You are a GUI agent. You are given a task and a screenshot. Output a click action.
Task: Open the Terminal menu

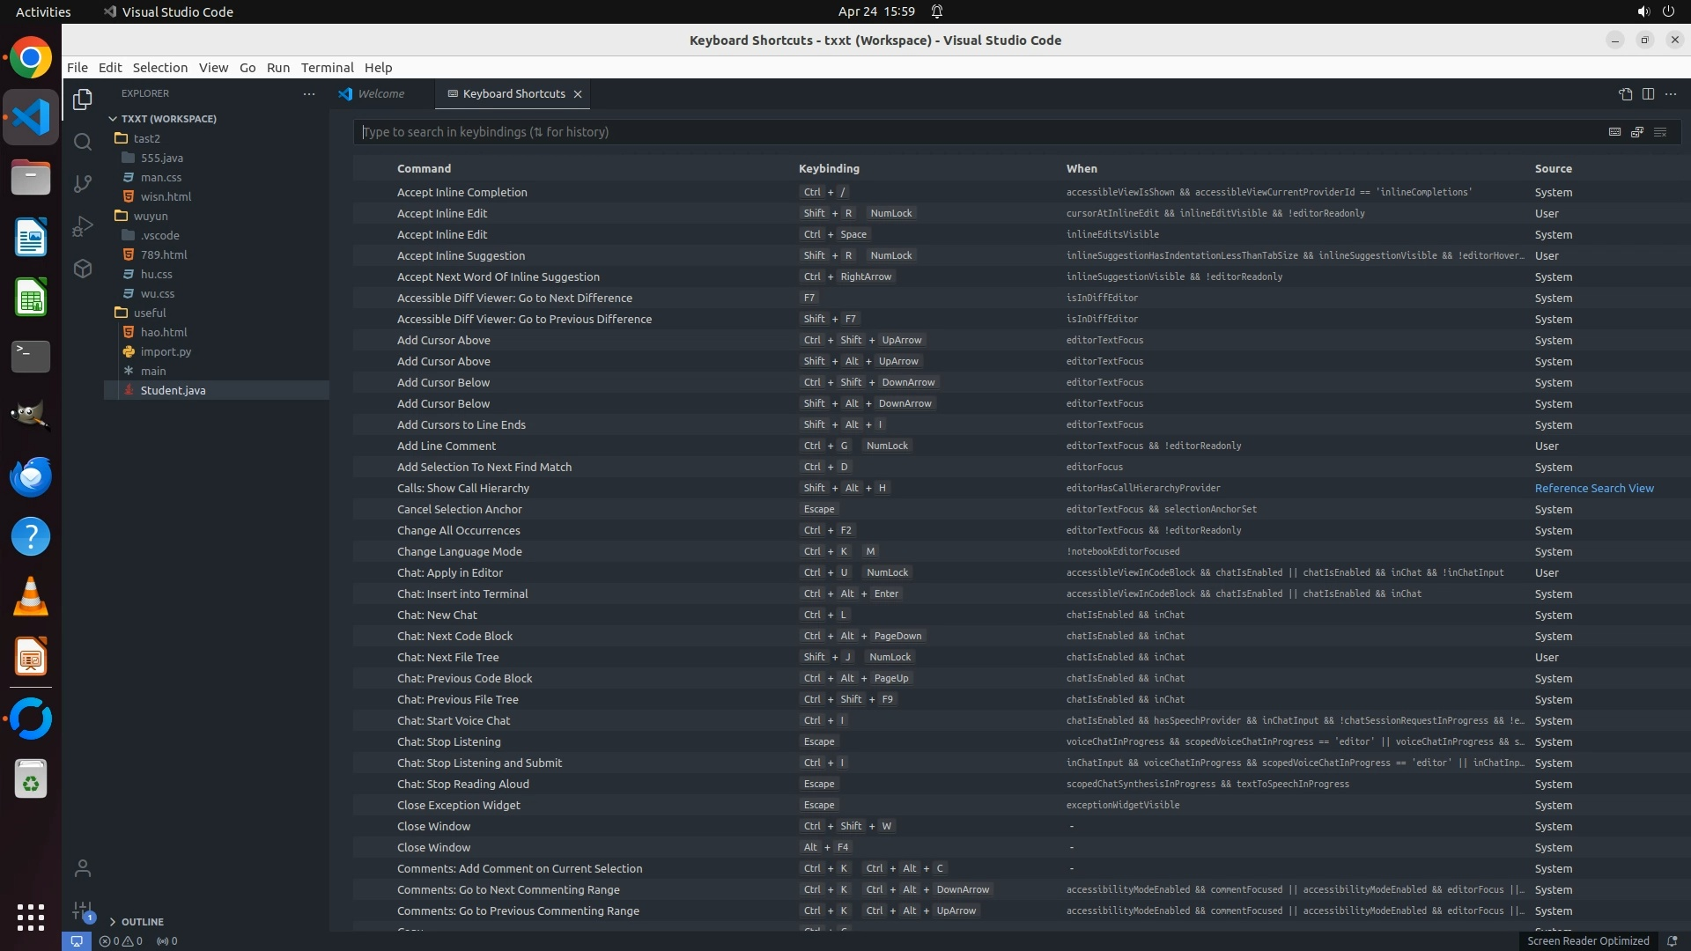click(x=327, y=68)
